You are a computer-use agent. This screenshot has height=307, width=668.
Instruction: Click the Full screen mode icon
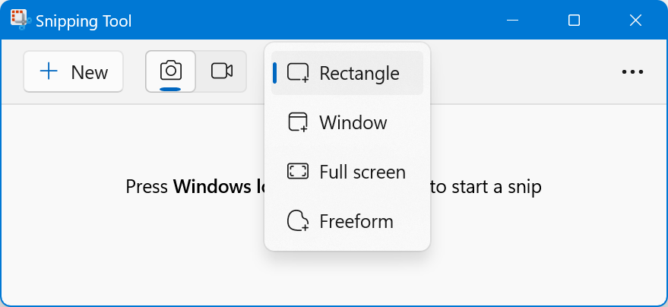click(297, 172)
